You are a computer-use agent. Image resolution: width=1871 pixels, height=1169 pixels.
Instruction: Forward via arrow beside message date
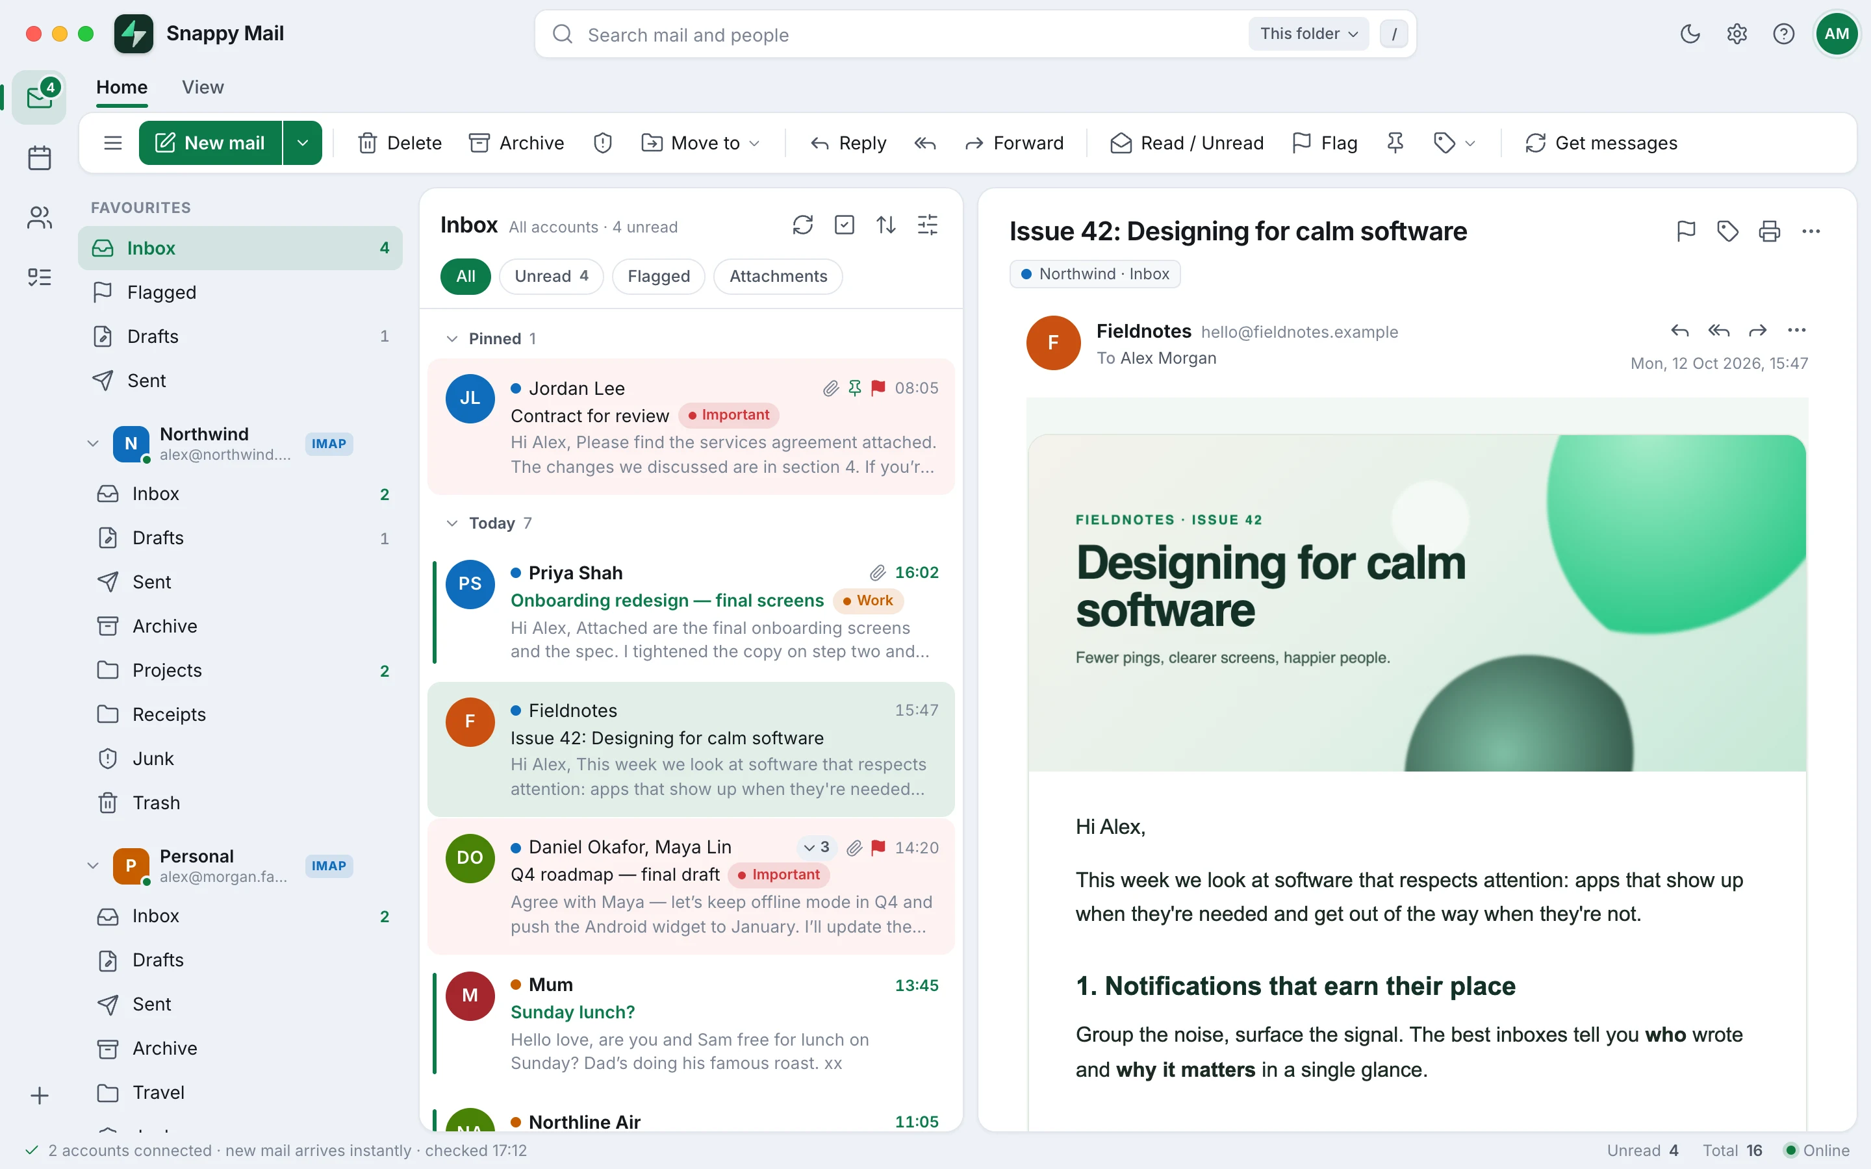pyautogui.click(x=1757, y=331)
